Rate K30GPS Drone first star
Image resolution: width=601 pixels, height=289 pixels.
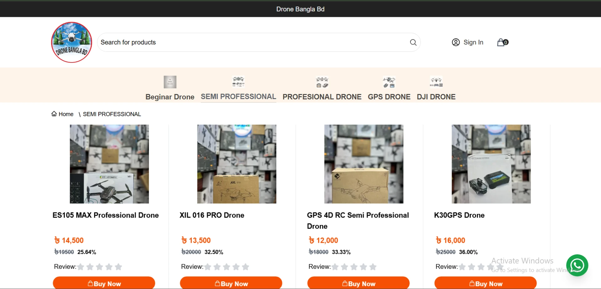click(x=462, y=267)
